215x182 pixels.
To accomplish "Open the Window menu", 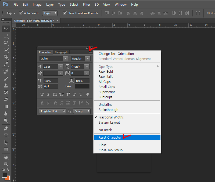I will (120, 5).
